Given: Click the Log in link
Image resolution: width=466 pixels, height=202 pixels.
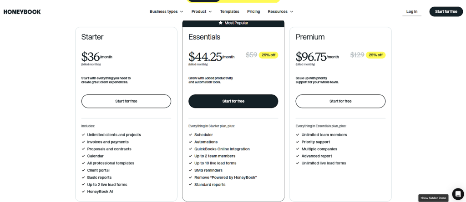Looking at the screenshot, I should pos(412,11).
